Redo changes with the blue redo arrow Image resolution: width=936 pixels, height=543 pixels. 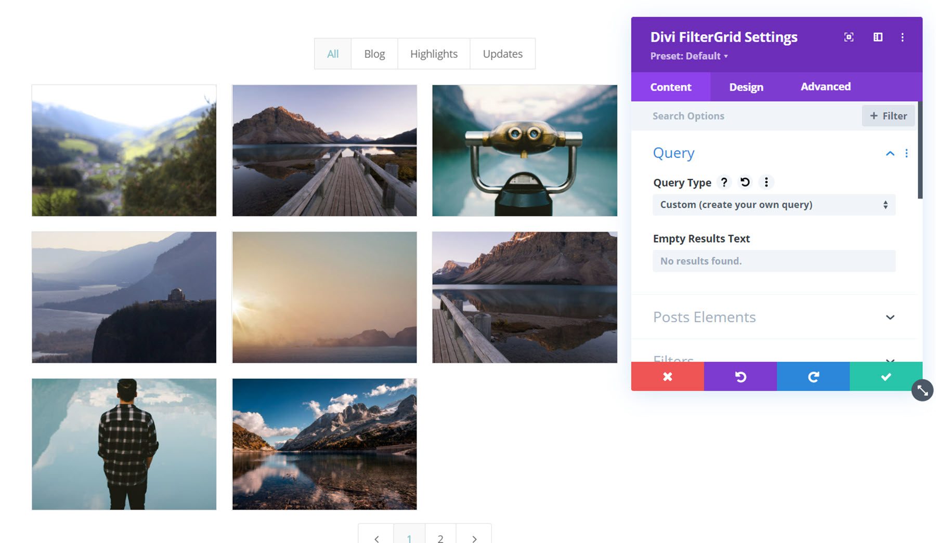pos(813,376)
